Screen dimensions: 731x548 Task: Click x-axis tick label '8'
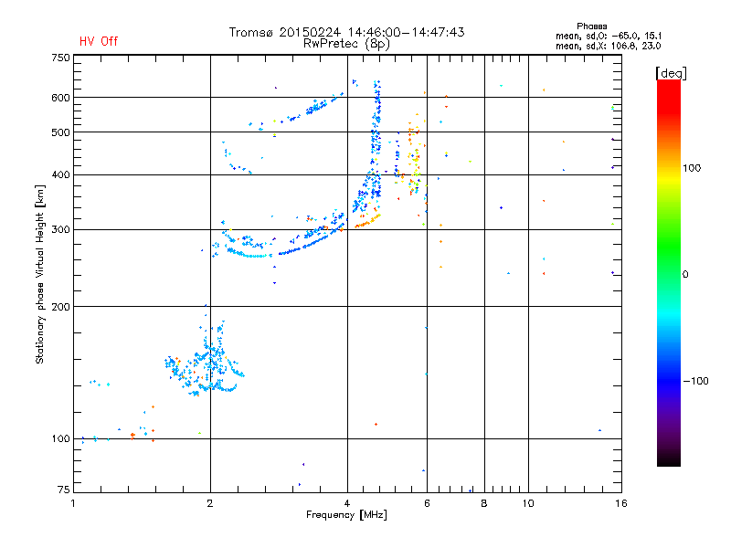coord(484,503)
